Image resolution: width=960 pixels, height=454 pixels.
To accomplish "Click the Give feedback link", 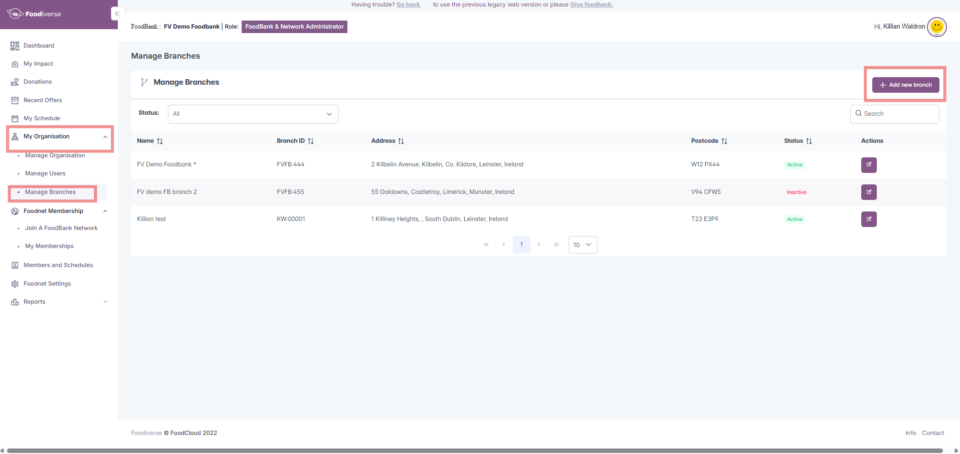I will (591, 5).
